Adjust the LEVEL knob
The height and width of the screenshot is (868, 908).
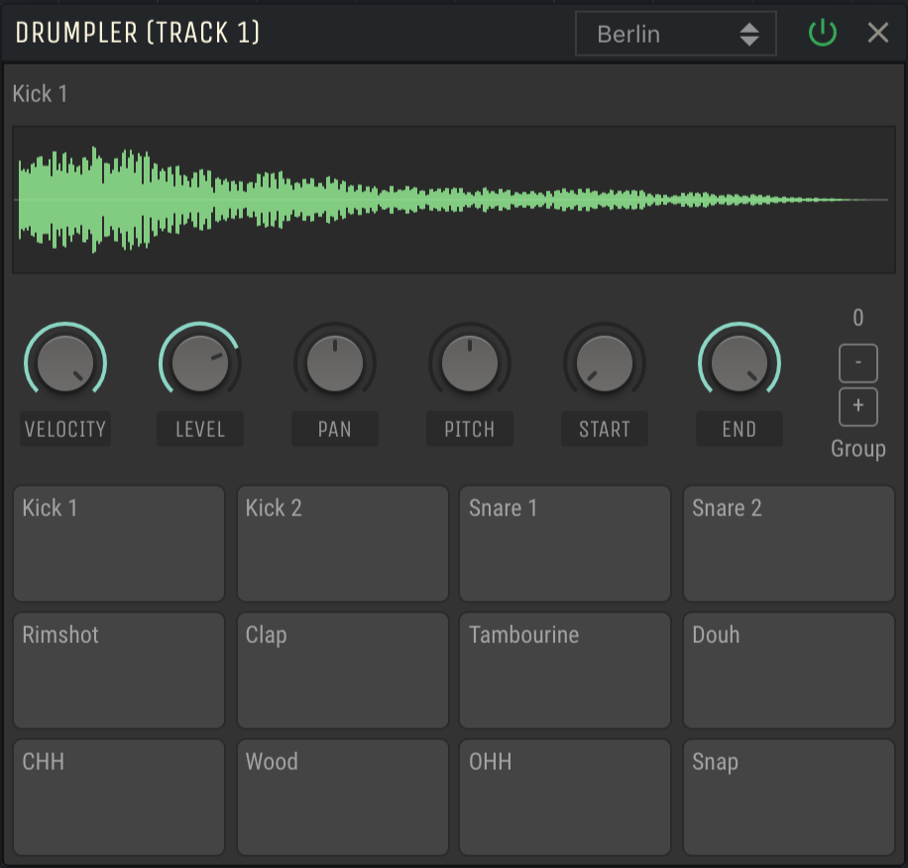(x=199, y=362)
